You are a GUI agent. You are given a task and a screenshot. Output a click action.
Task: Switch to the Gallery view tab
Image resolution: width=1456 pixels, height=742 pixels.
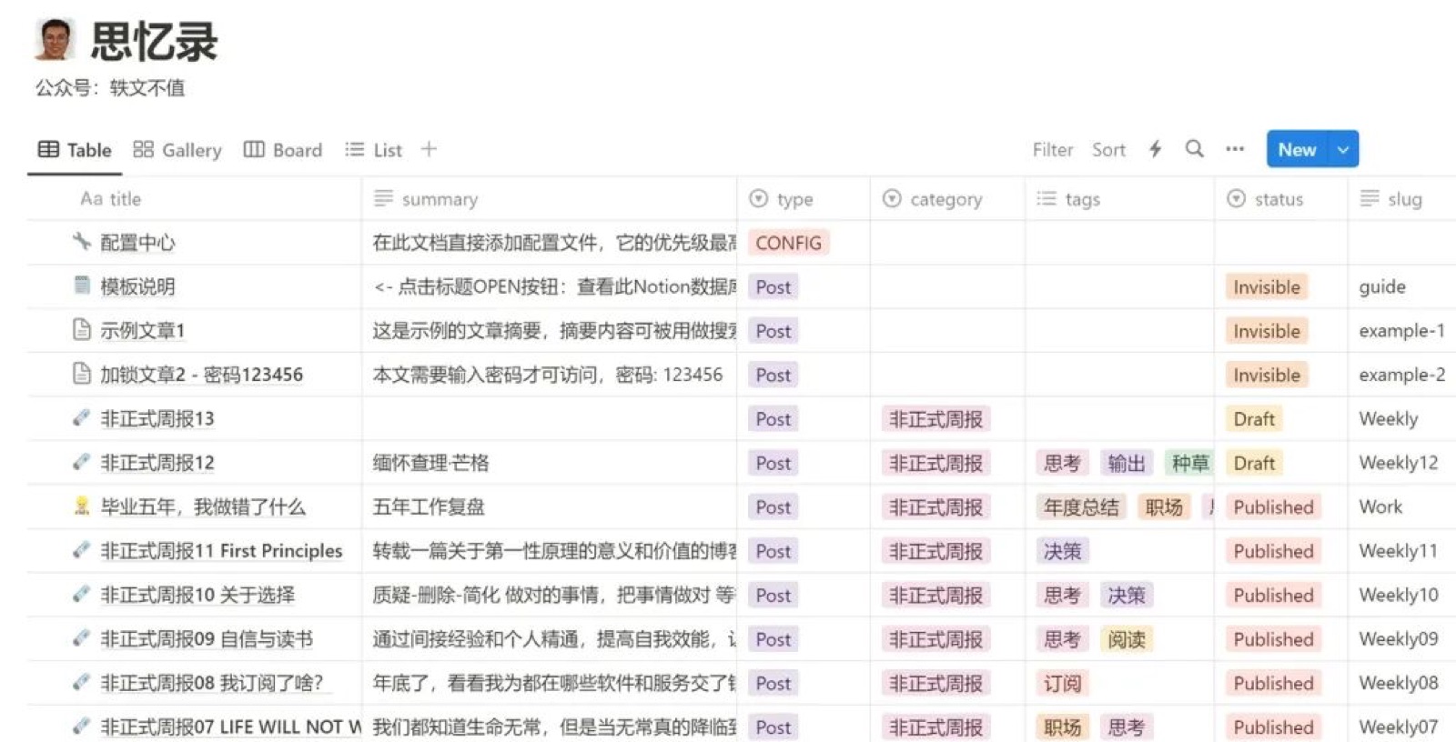click(177, 150)
